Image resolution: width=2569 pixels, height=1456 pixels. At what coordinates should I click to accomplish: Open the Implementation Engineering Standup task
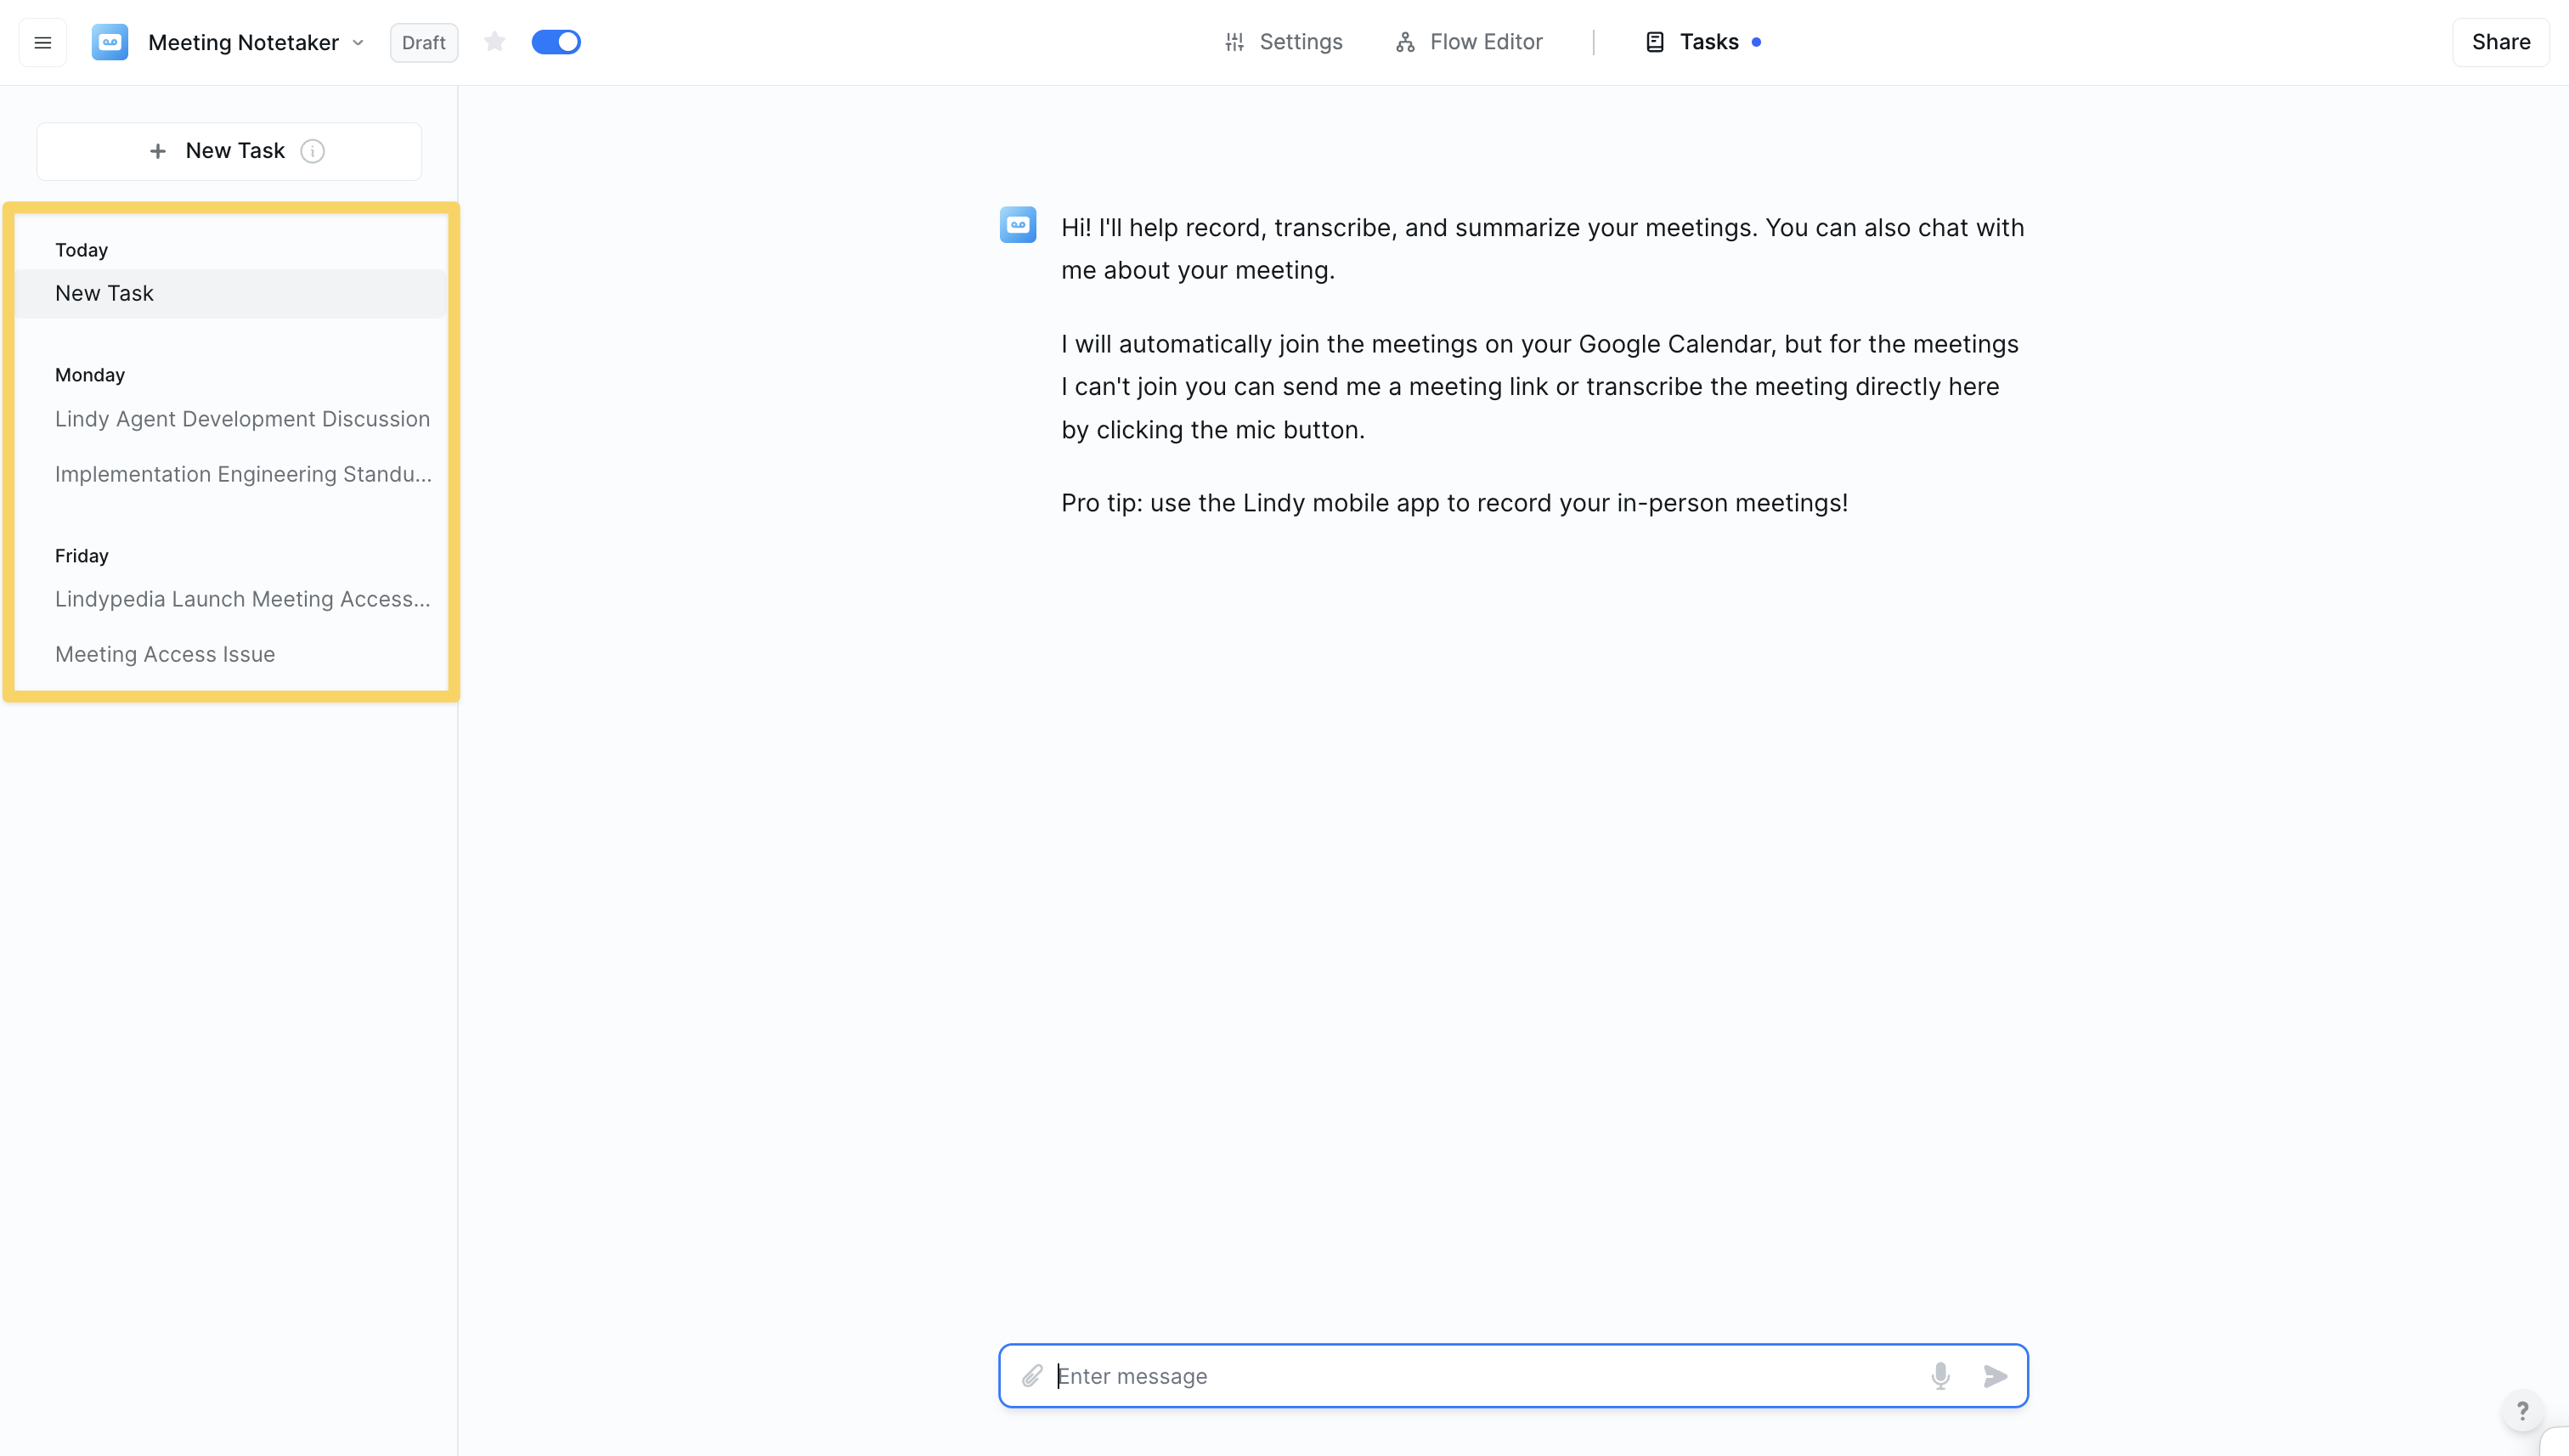243,474
